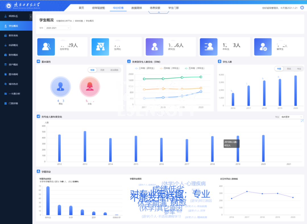
Task: Click the power logout icon
Action: click(x=302, y=8)
